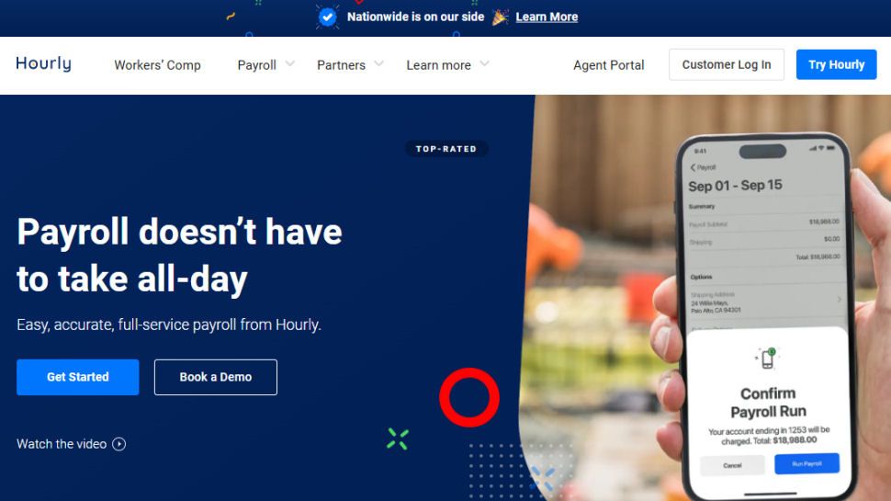
Task: Click the TOP-RATED badge
Action: [446, 149]
